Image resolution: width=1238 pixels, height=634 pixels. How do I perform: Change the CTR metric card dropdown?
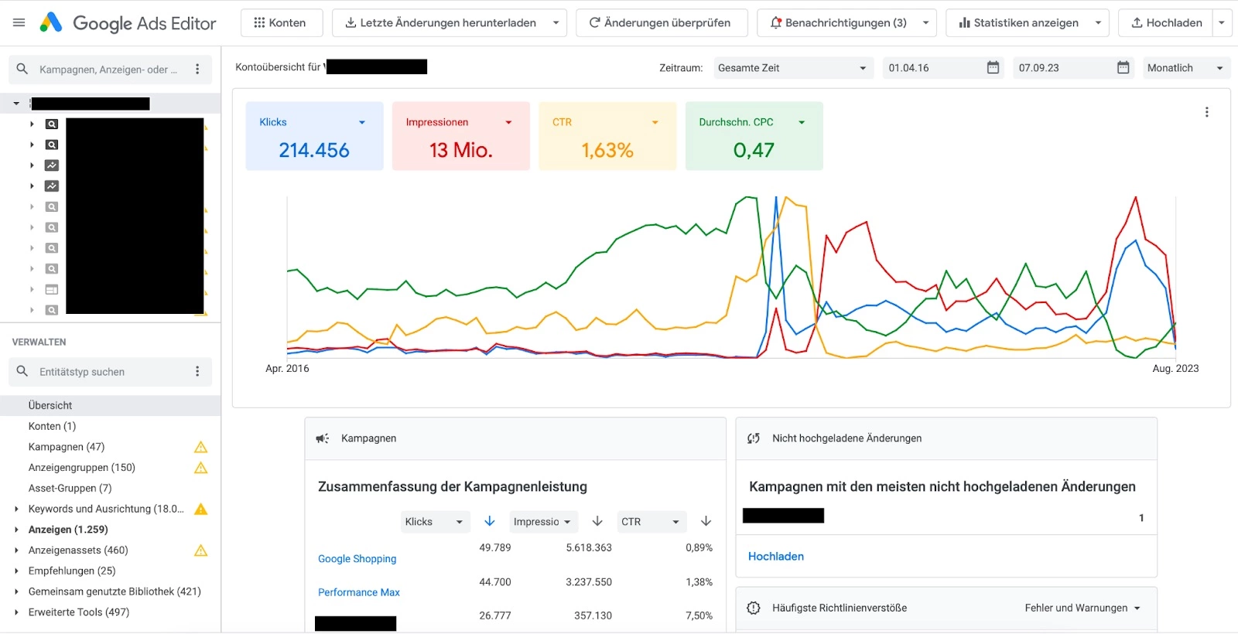pyautogui.click(x=655, y=122)
